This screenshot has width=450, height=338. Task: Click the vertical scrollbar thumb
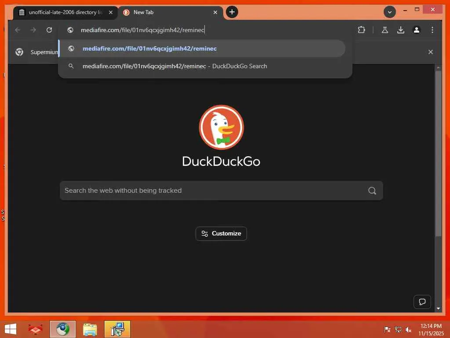point(438,154)
